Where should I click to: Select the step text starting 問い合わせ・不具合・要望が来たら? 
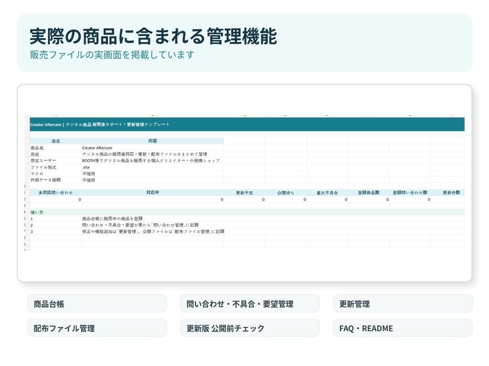click(x=140, y=225)
